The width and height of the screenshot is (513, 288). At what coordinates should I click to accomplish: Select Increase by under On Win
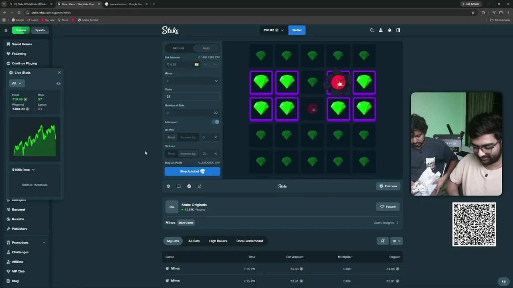[188, 137]
